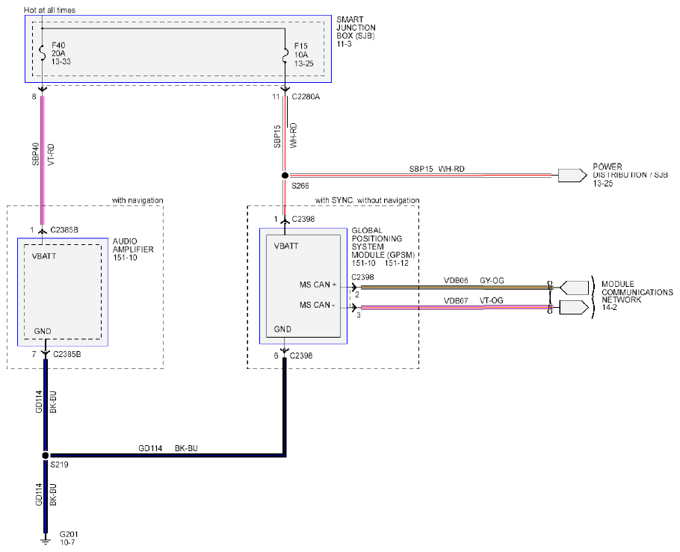This screenshot has height=552, width=680.
Task: Open Module Communications Network 14-2 reference
Action: (x=637, y=296)
